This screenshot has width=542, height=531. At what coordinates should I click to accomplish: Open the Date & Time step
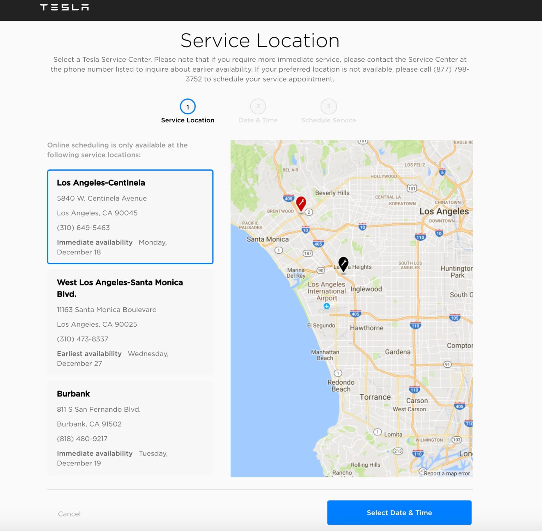click(x=258, y=120)
